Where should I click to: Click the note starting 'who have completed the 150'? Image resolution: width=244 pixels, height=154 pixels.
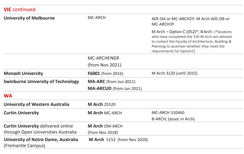coord(192,37)
